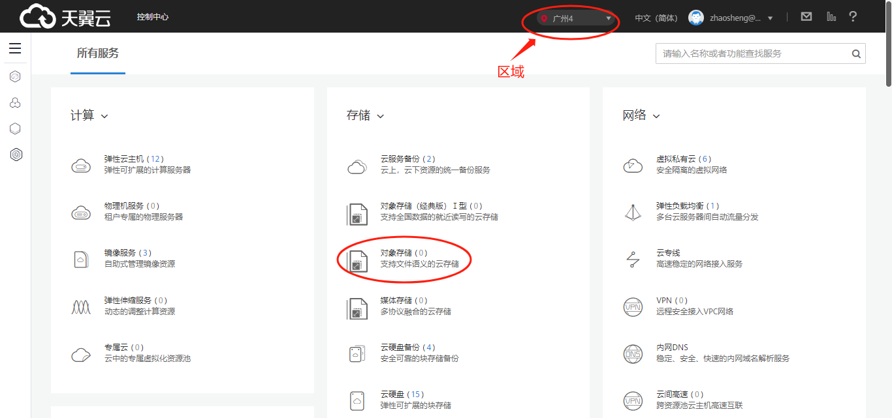
Task: Click the 云间高速 icon
Action: pos(633,400)
